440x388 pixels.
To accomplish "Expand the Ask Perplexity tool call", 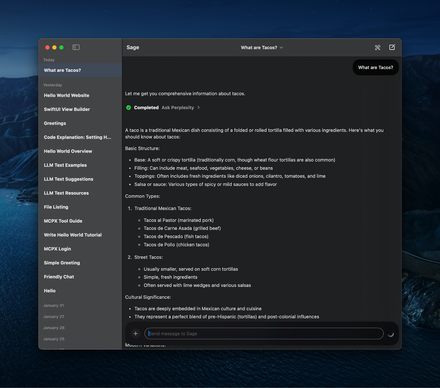I will click(x=181, y=108).
